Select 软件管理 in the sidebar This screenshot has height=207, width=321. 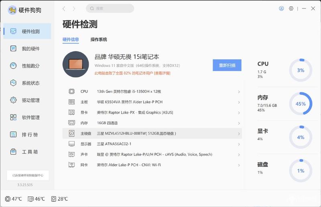[27, 117]
